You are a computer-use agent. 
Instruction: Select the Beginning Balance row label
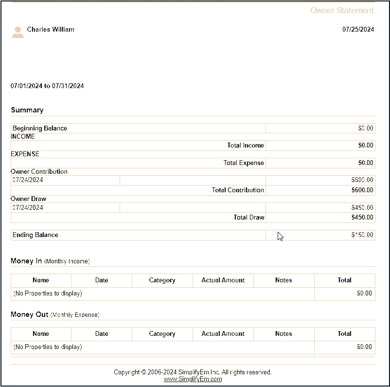40,129
